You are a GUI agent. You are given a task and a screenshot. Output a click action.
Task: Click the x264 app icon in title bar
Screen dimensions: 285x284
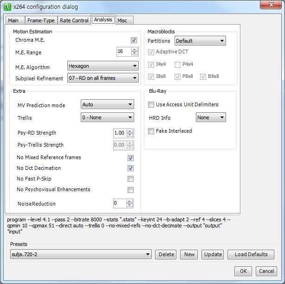click(x=7, y=7)
